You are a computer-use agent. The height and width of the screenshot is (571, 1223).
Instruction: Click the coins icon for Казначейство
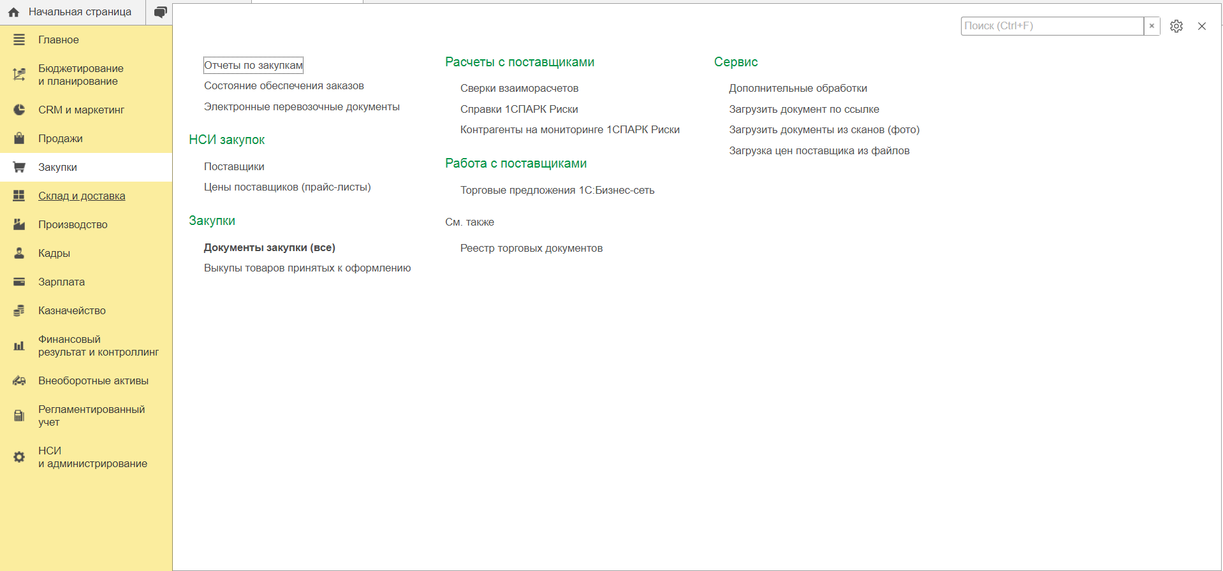pos(19,310)
